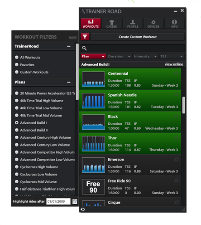Favorite the Centennial workout star
Viewport: 201px width, 225px height.
pos(177,73)
